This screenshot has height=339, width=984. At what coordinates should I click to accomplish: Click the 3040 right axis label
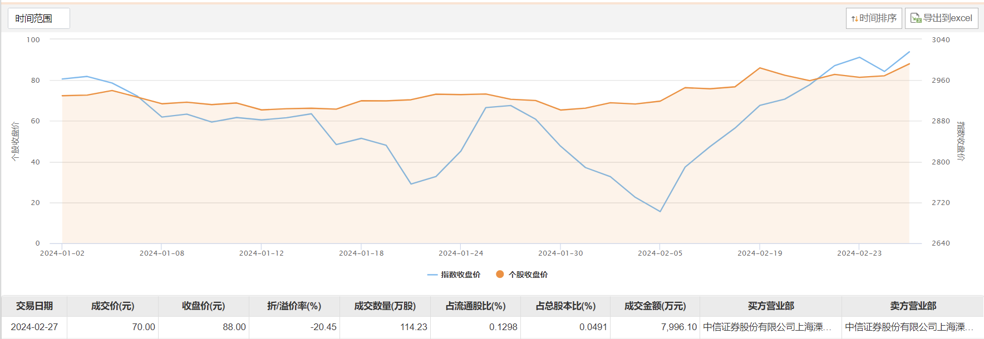click(x=941, y=40)
